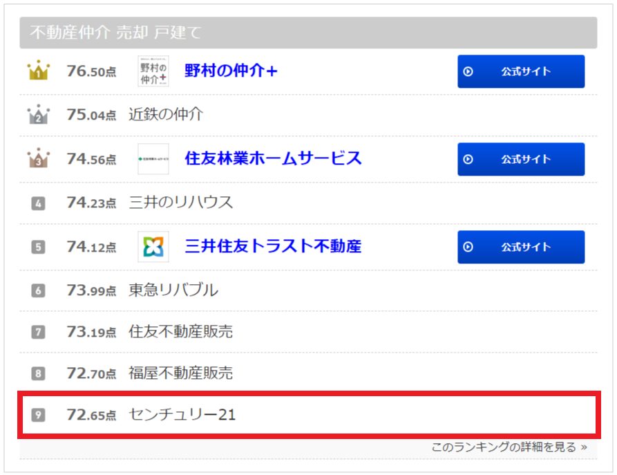Click the 野村の仲介+ logo thumbnail

tap(153, 71)
